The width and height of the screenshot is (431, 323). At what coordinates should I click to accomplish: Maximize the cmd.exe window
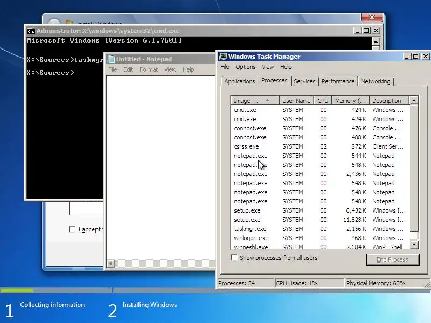tap(366, 31)
